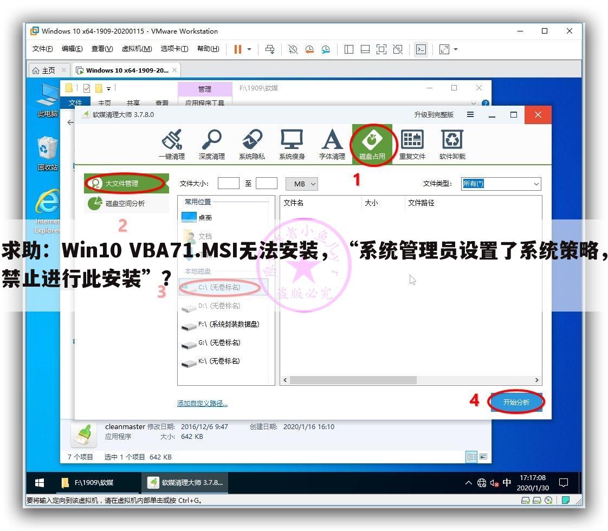Select the 磁盘占用 disk usage tool
The image size is (608, 531).
click(372, 144)
